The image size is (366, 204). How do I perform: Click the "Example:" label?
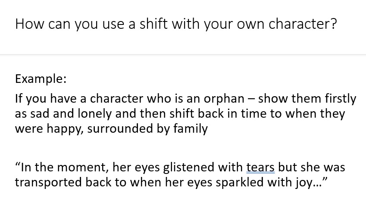(41, 79)
